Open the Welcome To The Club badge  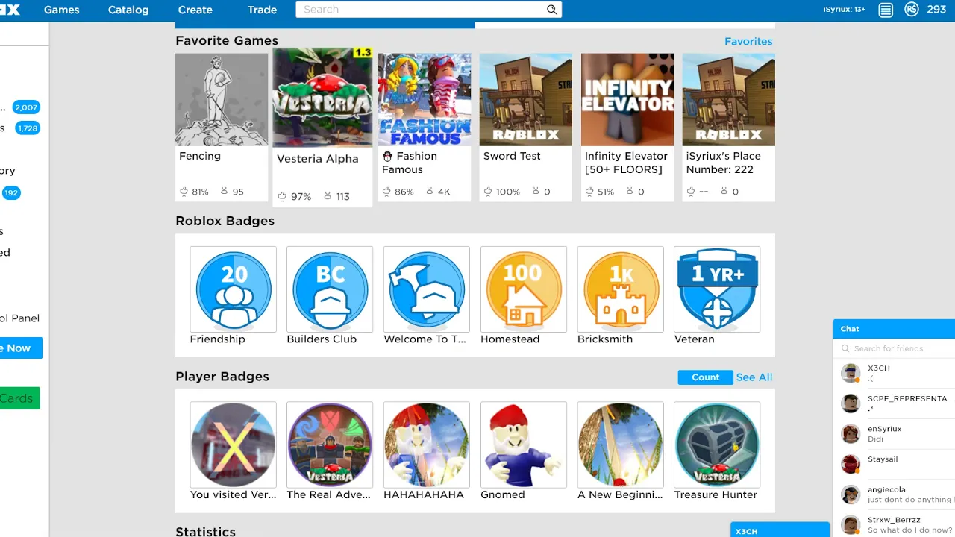coord(427,289)
